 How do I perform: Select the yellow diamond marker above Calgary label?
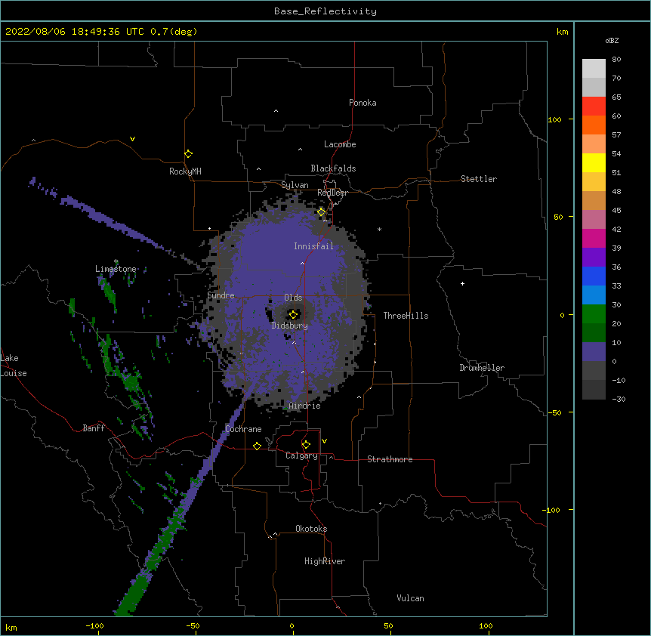click(306, 445)
